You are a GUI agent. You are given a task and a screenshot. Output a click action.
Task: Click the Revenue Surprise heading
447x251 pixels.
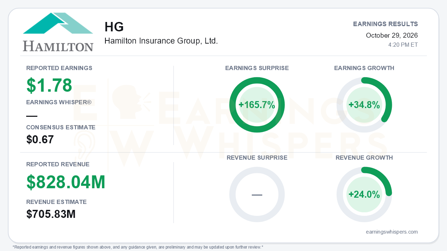(x=257, y=158)
